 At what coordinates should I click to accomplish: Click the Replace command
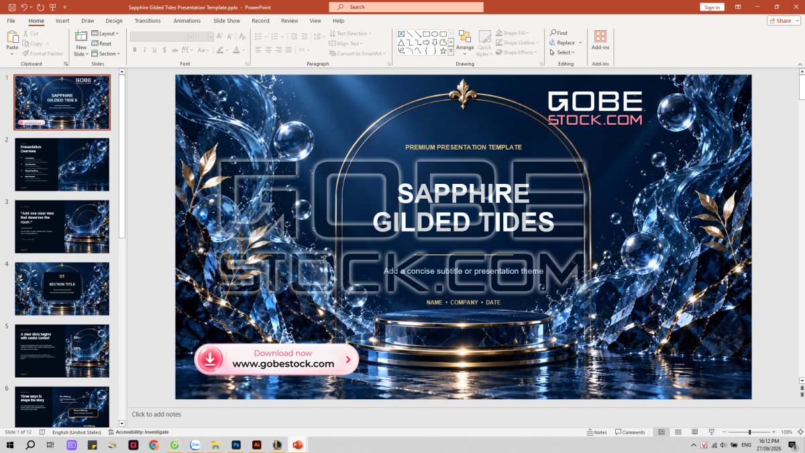click(x=566, y=43)
